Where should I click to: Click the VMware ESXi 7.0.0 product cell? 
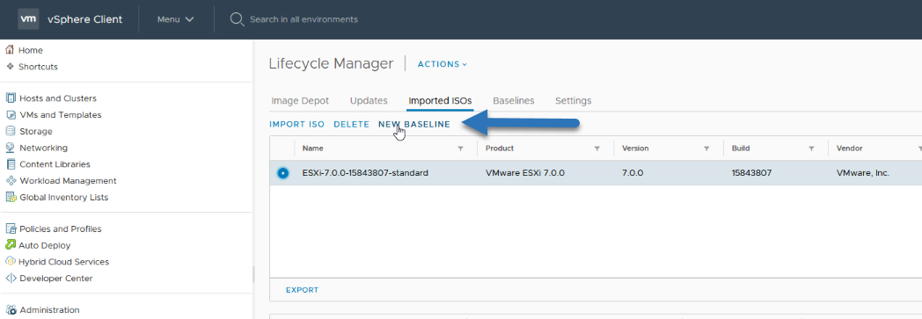[525, 173]
